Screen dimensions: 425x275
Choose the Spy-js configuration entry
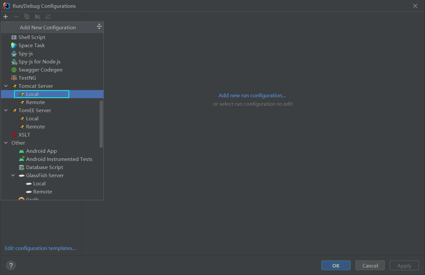(x=52, y=54)
